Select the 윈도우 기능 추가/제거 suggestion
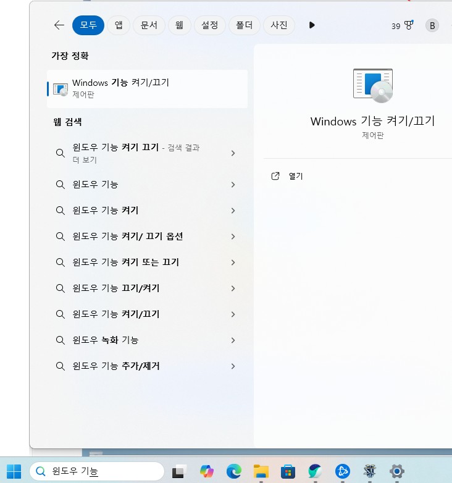The height and width of the screenshot is (483, 452). [x=115, y=366]
